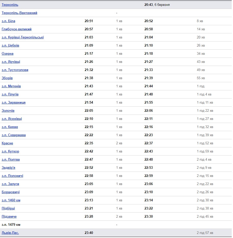Open the Задвір'я station link
The image size is (233, 238).
click(8, 167)
